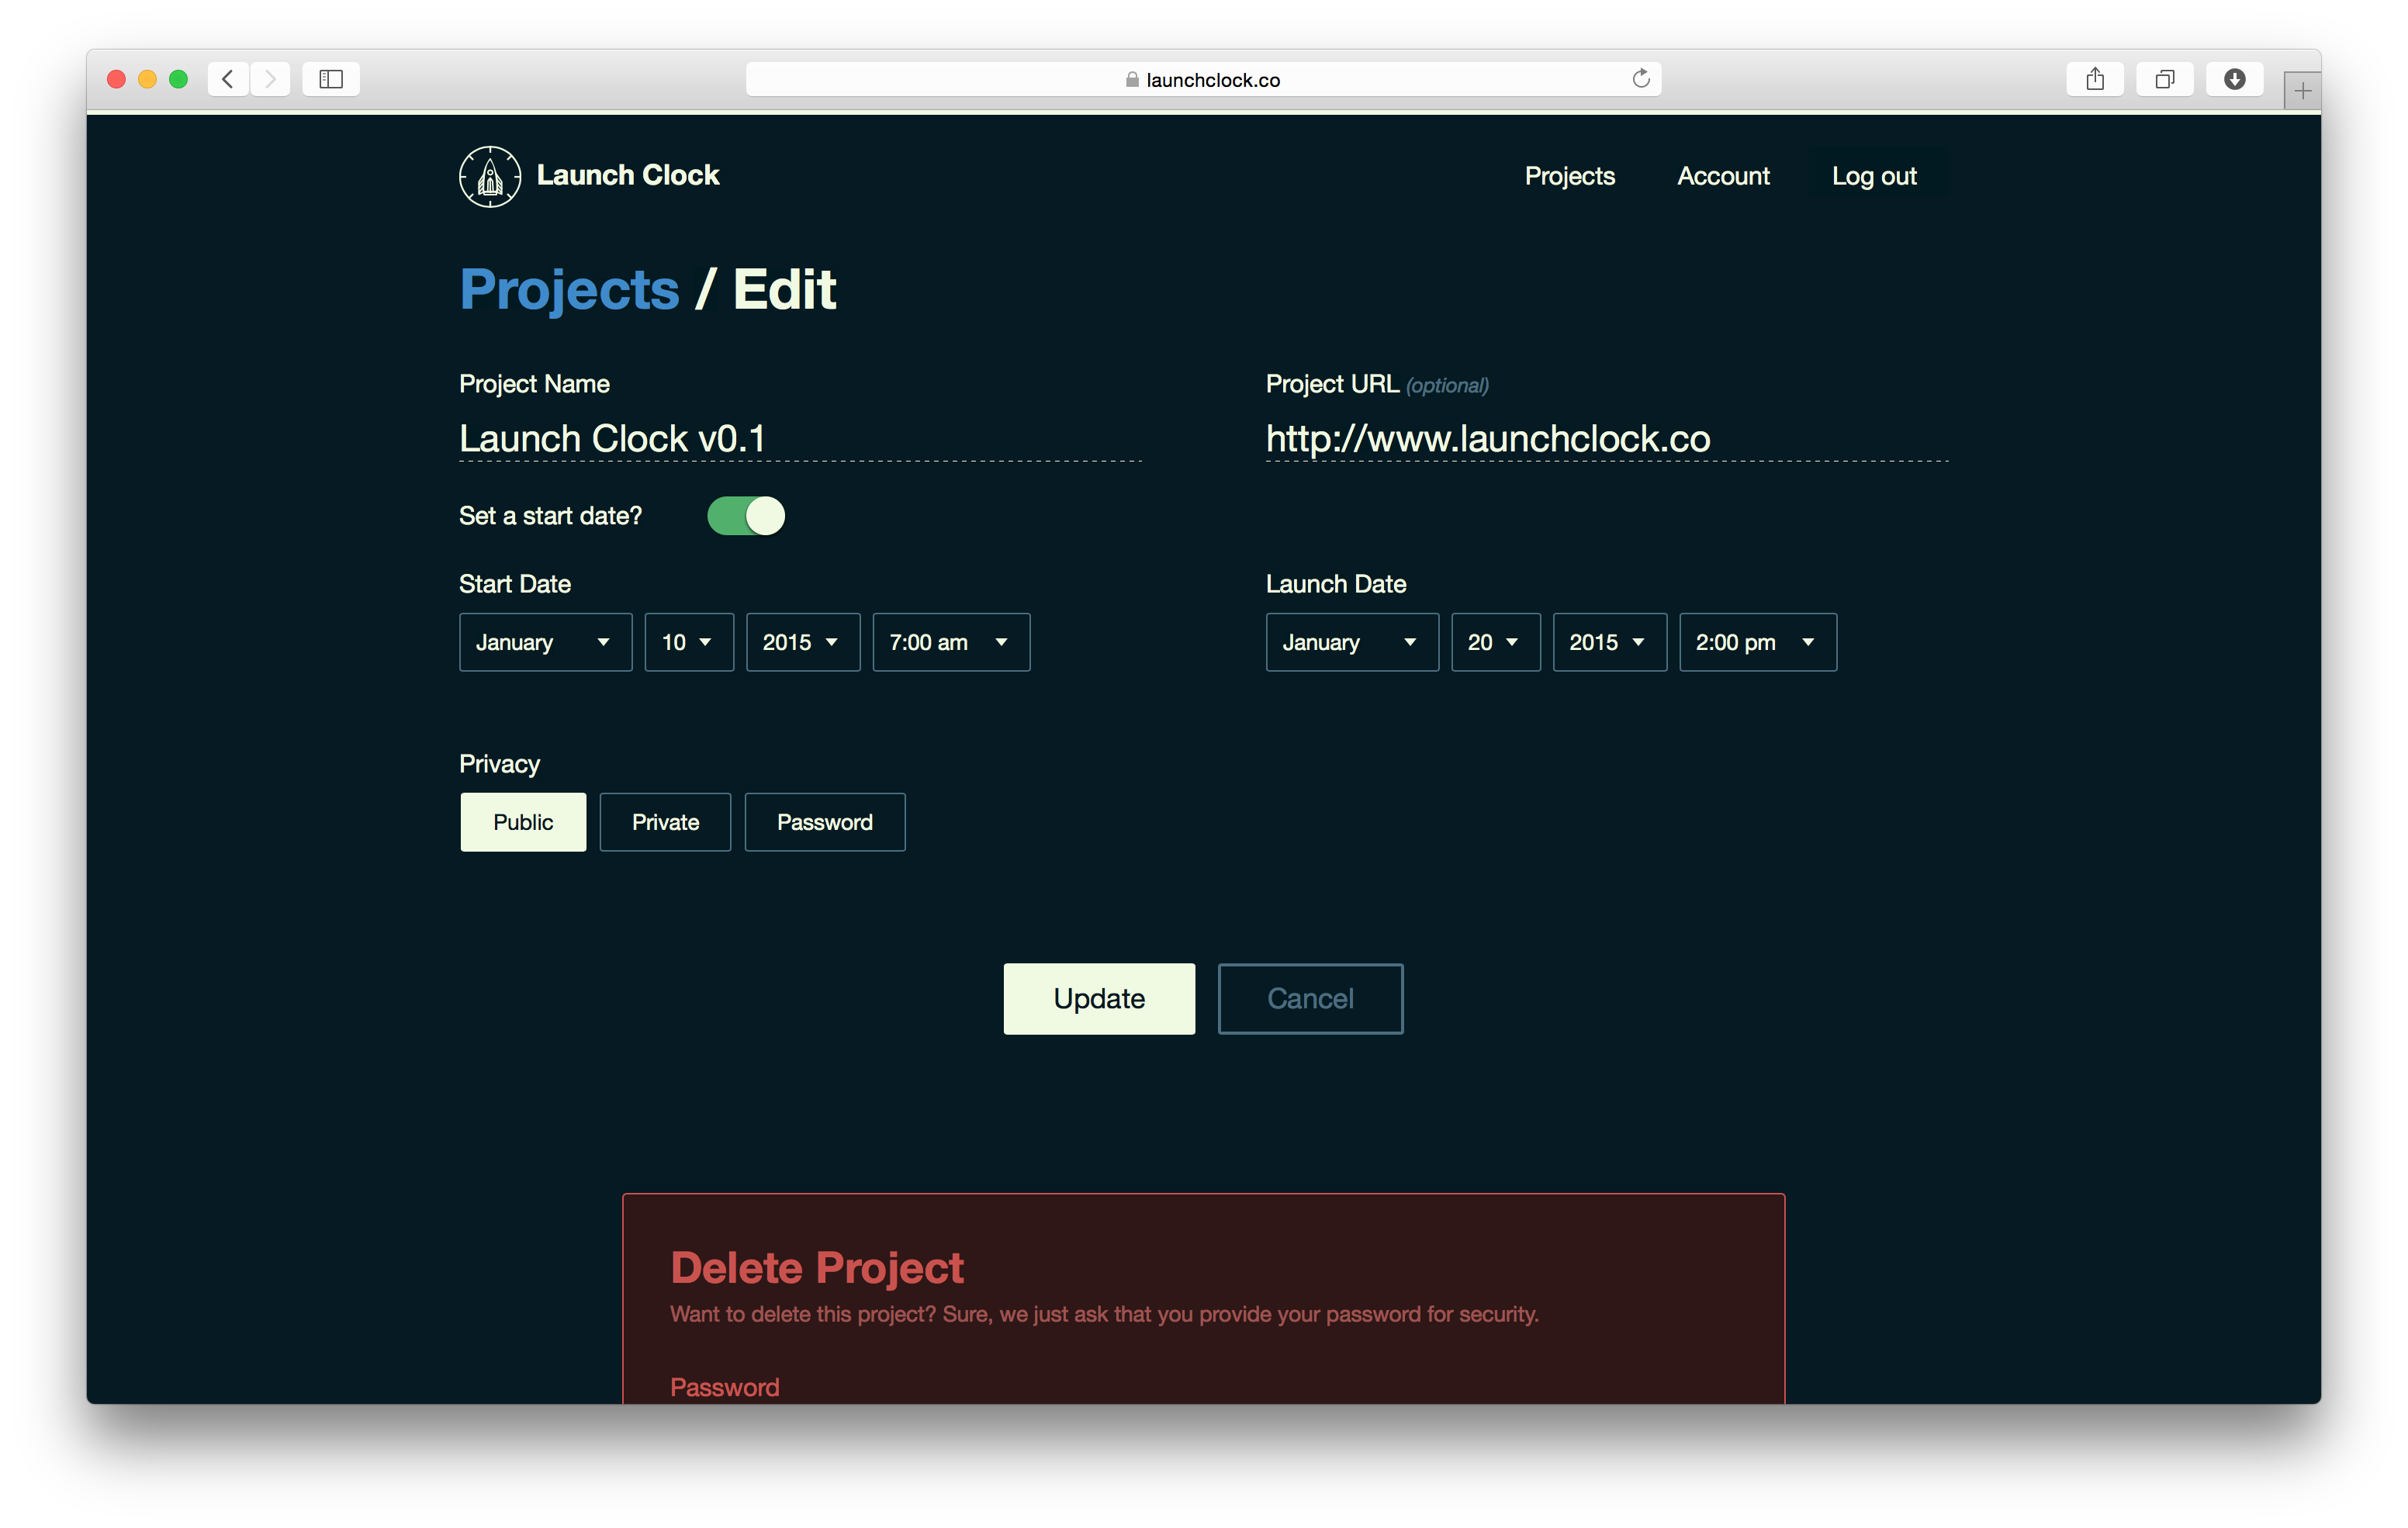The width and height of the screenshot is (2408, 1528).
Task: Open the Start Date month dropdown
Action: point(545,642)
